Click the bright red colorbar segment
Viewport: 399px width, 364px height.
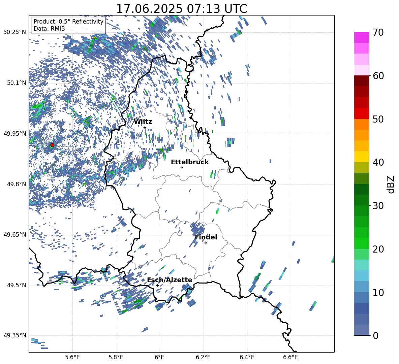362,113
